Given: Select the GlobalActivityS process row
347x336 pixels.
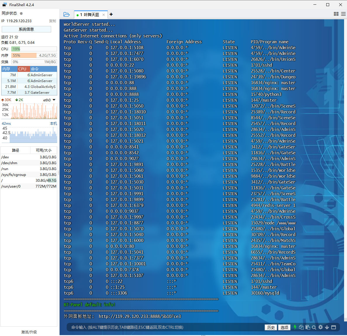Looking at the screenshot, I should tap(29, 87).
